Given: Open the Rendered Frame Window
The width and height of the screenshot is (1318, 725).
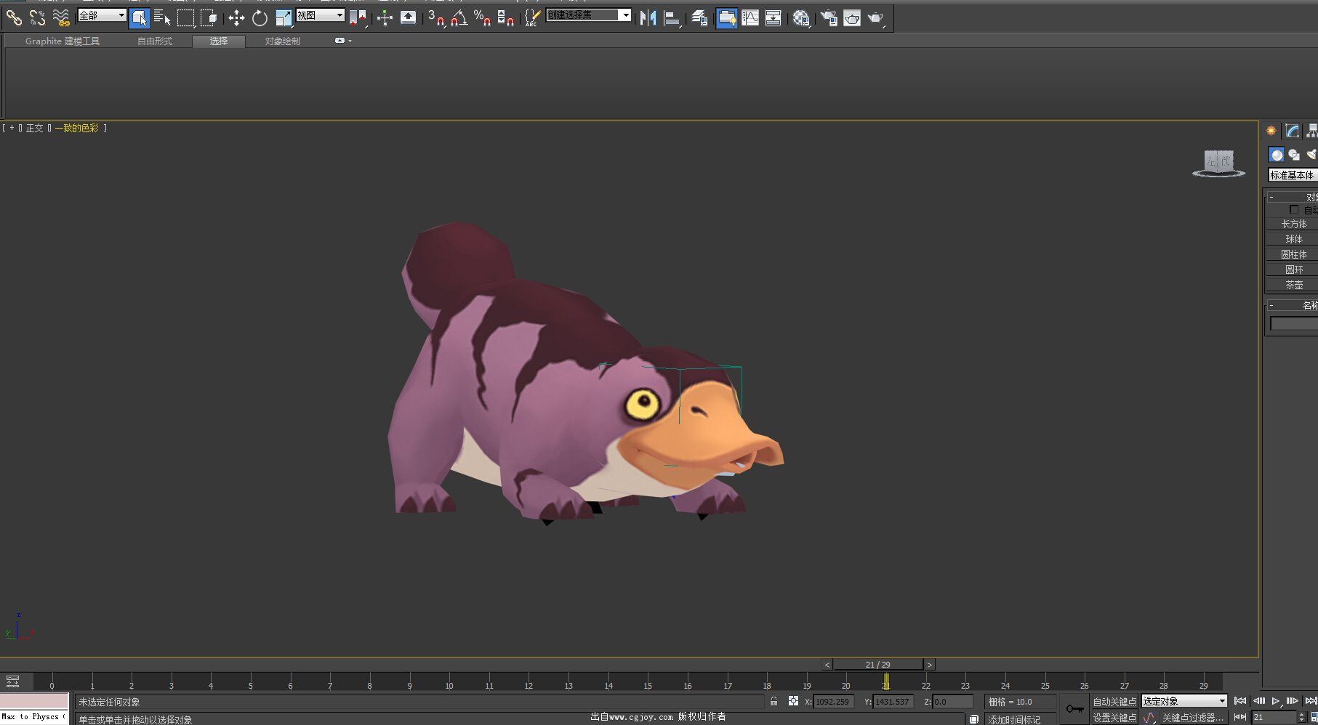Looking at the screenshot, I should tap(852, 18).
